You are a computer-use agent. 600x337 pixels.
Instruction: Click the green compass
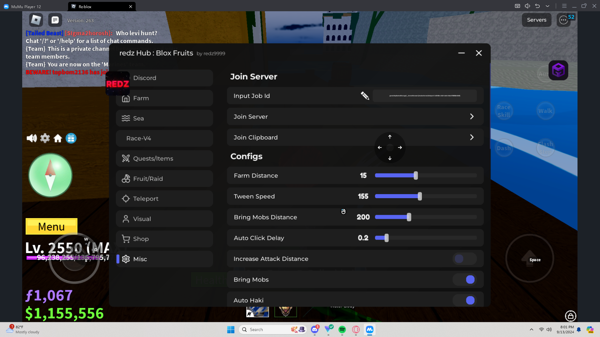50,175
